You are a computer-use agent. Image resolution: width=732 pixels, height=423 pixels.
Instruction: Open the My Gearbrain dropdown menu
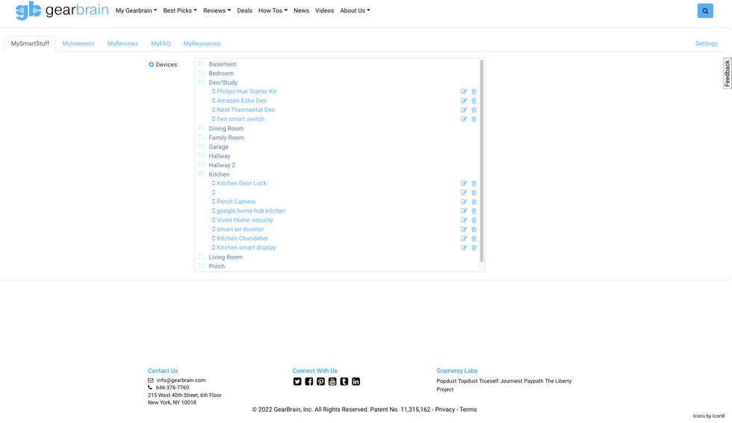pos(136,10)
